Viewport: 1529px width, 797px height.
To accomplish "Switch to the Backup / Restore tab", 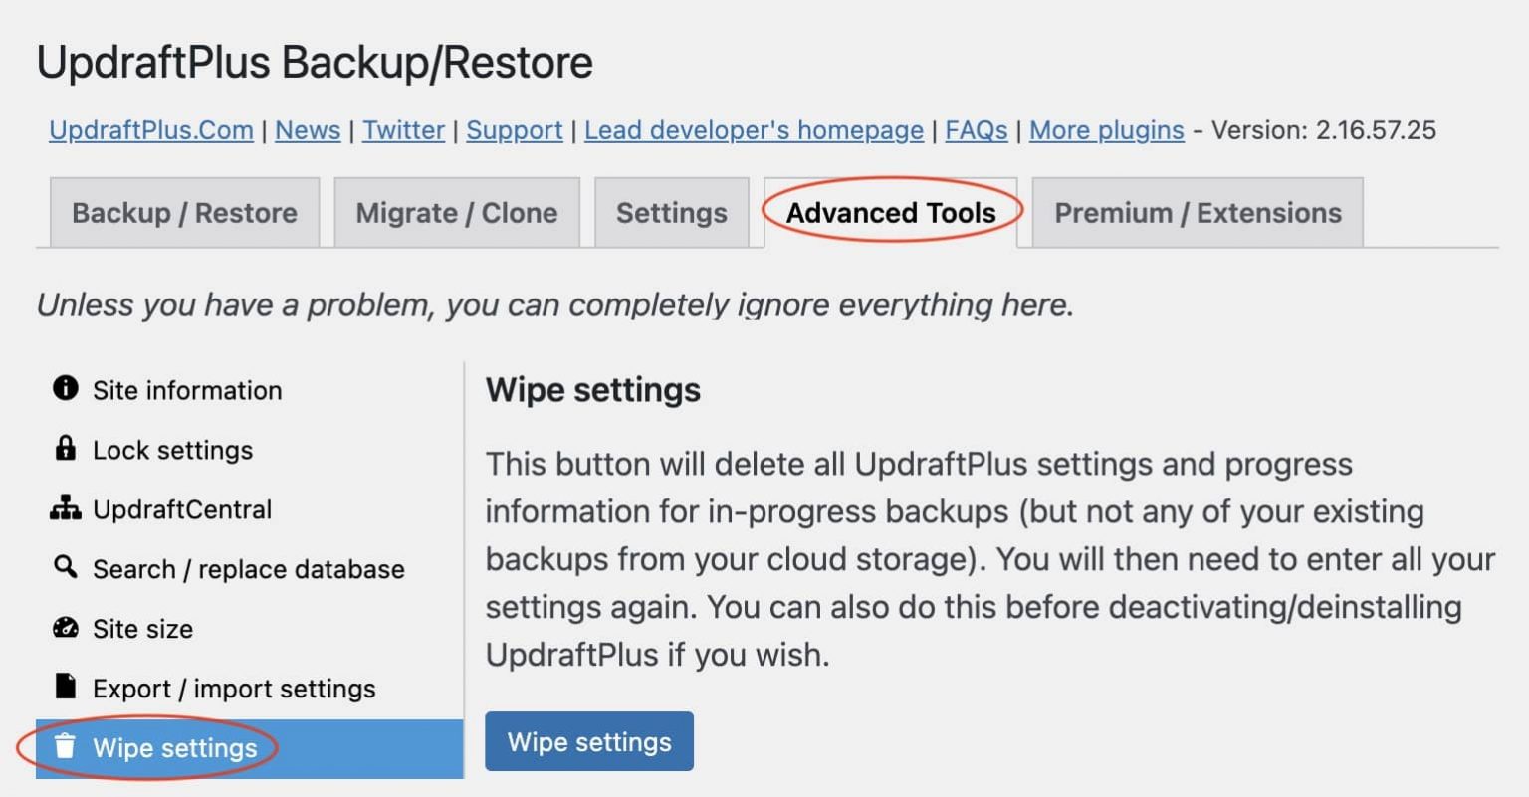I will [x=183, y=212].
